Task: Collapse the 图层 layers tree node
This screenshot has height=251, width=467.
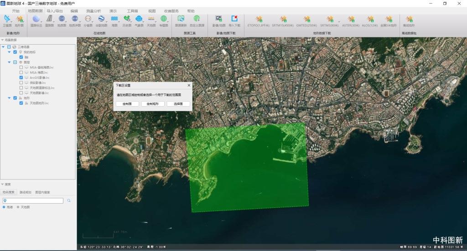Action: click(x=9, y=62)
